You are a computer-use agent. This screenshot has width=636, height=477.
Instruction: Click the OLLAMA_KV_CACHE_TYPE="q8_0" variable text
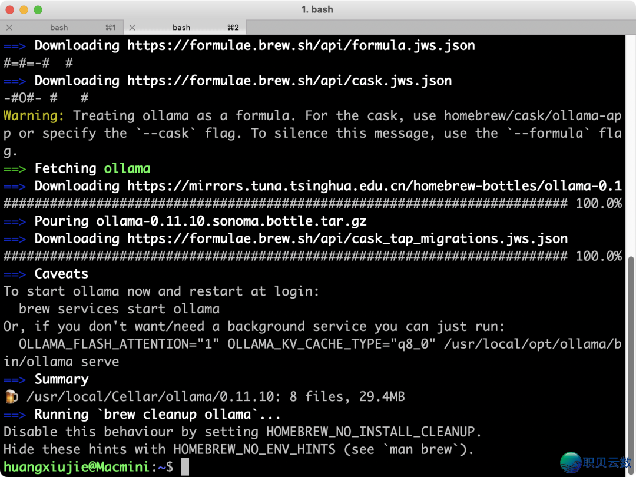332,344
